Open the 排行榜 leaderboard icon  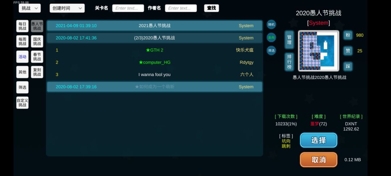tap(289, 62)
